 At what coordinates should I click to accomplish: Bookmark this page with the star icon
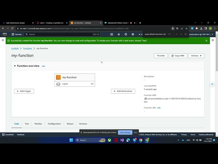[186, 28]
